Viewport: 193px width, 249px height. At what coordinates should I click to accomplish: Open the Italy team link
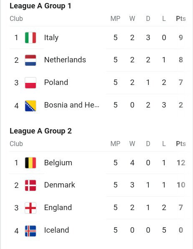click(x=51, y=38)
